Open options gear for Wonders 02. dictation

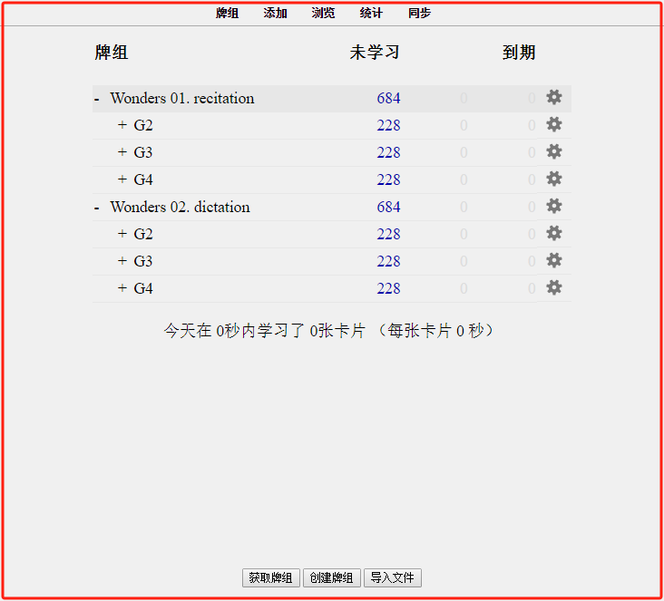(554, 206)
